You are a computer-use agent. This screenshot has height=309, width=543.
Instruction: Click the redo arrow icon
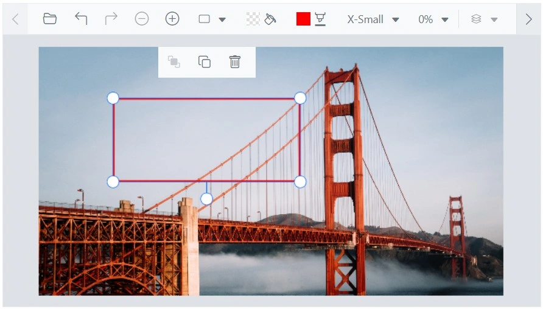point(111,19)
